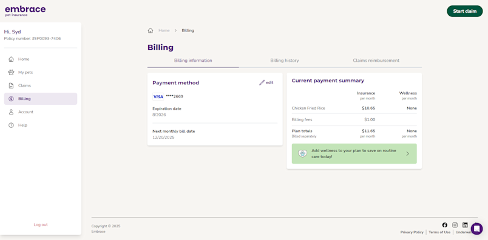Open the Privacy Policy link
The image size is (488, 240).
click(x=412, y=232)
